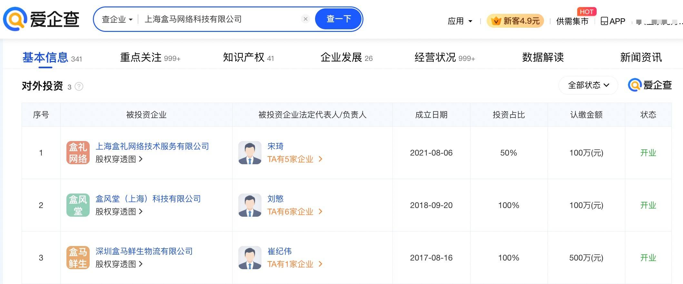Click the 新客4.9元 promotion badge
The image size is (683, 284).
tap(515, 21)
